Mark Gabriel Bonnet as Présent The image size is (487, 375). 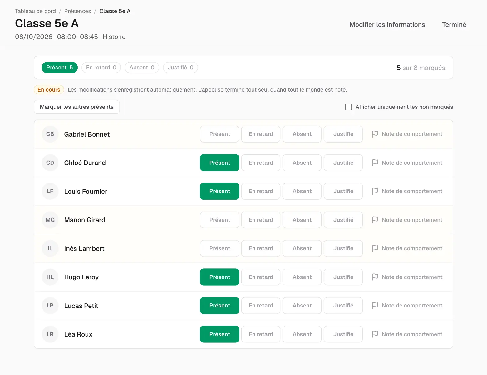pos(219,134)
